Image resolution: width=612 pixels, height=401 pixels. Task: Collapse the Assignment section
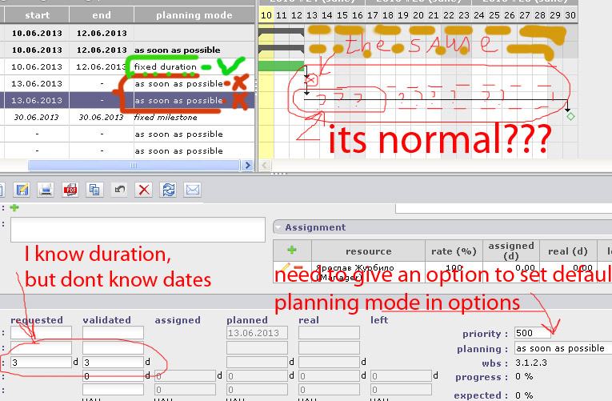[x=278, y=227]
